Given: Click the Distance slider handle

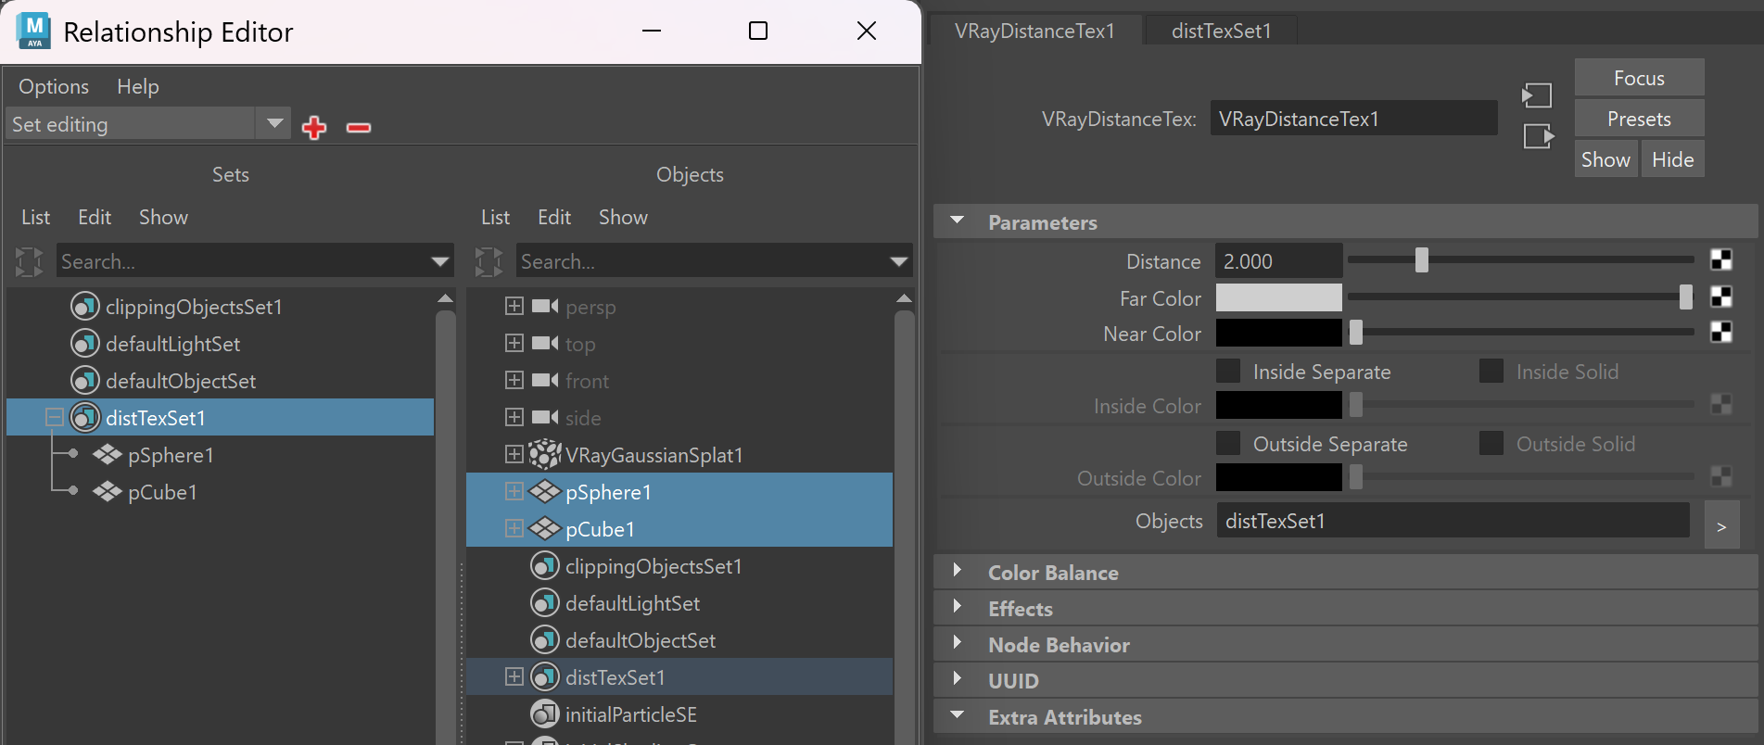Looking at the screenshot, I should (x=1421, y=260).
